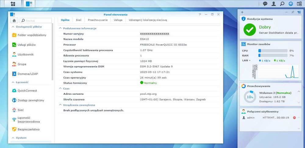Collapse the Łączność sidebar section

click(x=13, y=82)
